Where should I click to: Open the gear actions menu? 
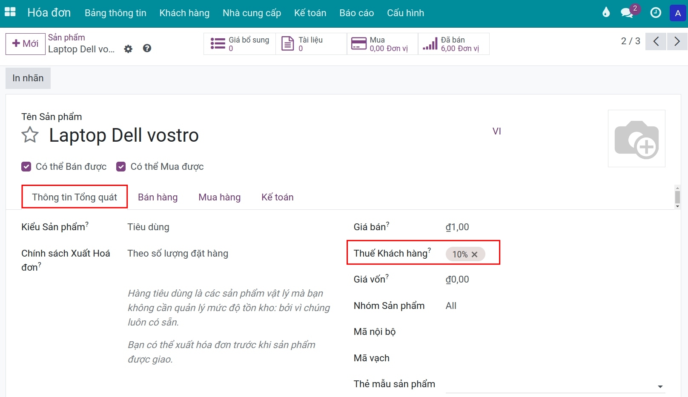tap(128, 49)
